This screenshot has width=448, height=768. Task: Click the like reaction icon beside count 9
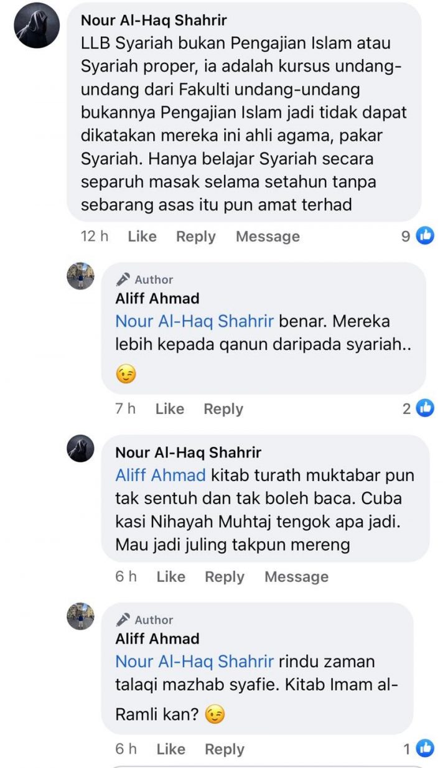tap(425, 236)
